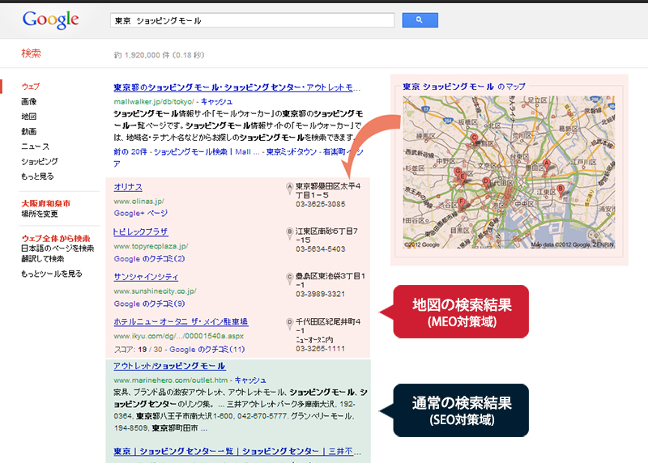648x463 pixels.
Task: Select 地図 in the sidebar
Action: click(29, 116)
